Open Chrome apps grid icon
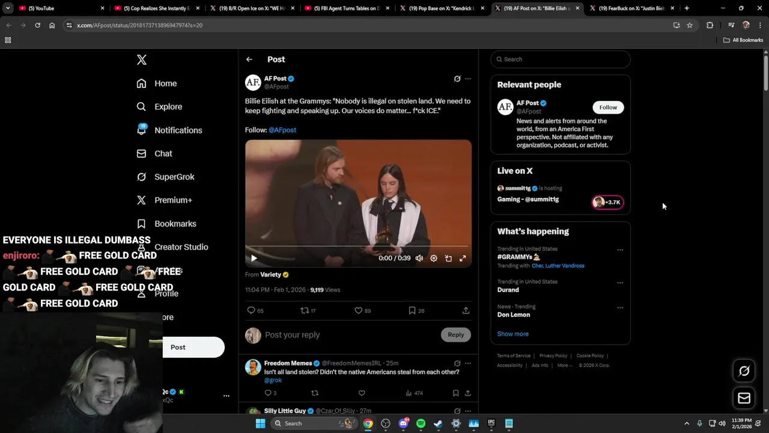 (x=8, y=40)
